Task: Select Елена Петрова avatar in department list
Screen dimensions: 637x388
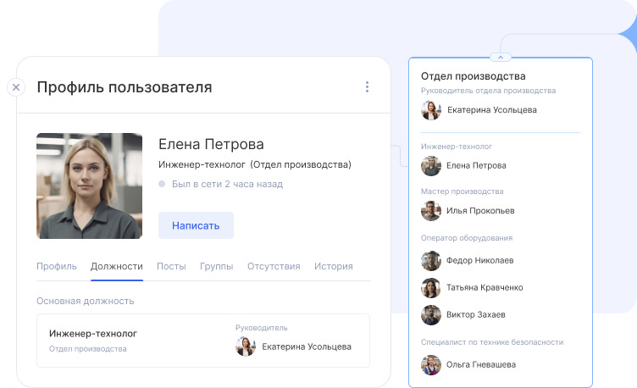Action: pos(431,166)
